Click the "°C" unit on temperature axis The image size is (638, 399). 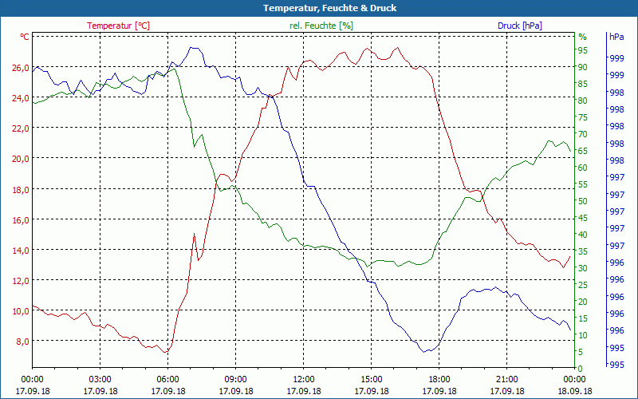(x=25, y=37)
